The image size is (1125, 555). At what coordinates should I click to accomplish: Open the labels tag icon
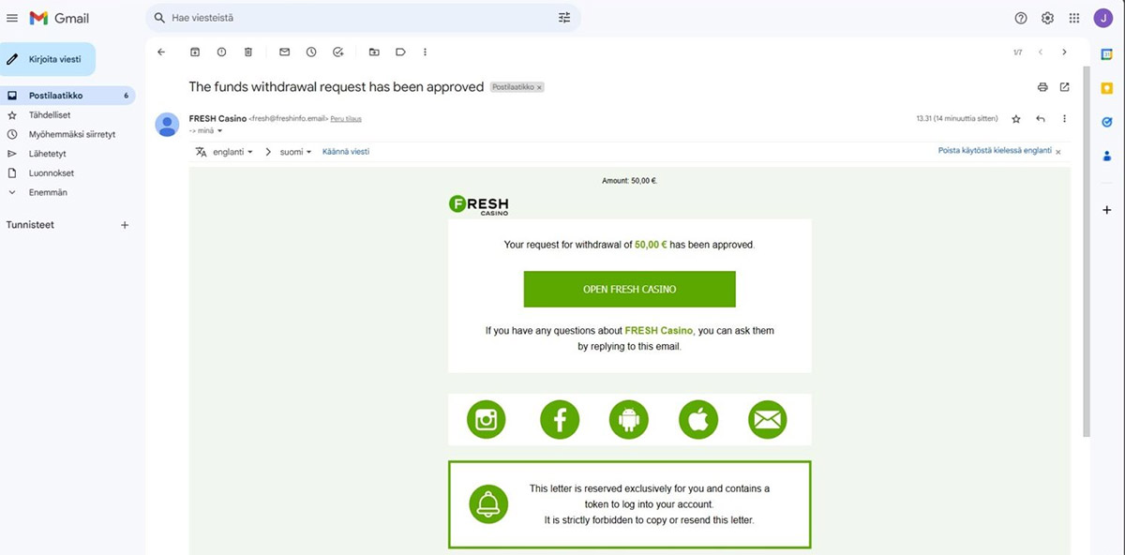point(400,52)
